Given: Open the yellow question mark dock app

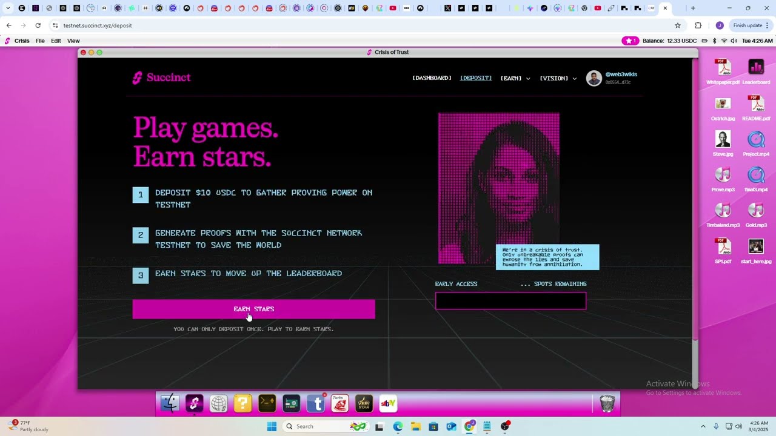Looking at the screenshot, I should pos(242,403).
